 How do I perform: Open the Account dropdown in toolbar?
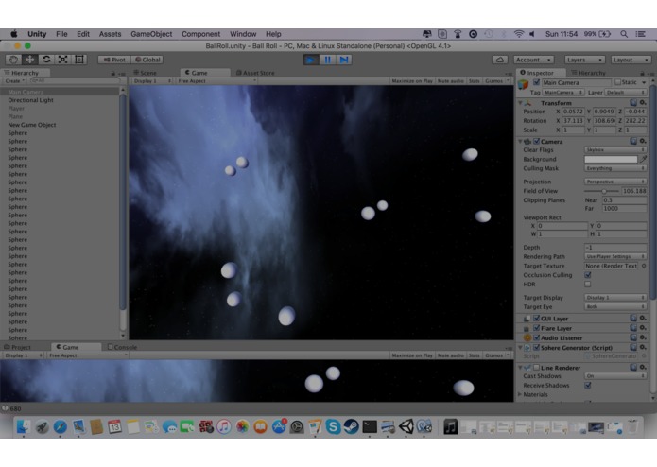[x=533, y=60]
